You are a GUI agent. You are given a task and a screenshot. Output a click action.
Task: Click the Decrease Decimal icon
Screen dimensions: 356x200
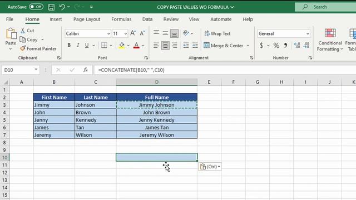click(306, 46)
